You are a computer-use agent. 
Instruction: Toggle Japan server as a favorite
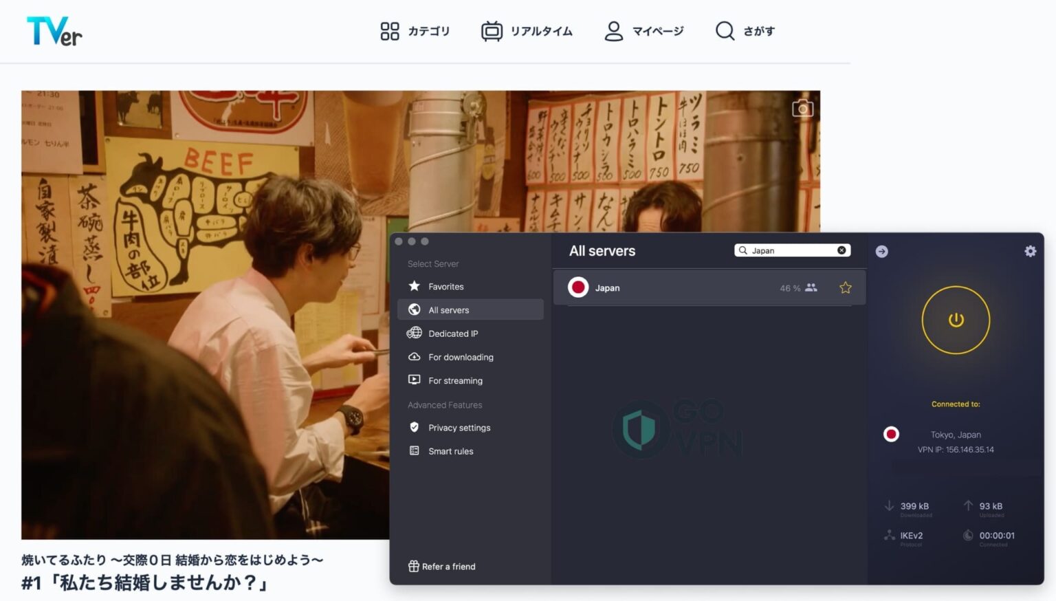(x=845, y=287)
